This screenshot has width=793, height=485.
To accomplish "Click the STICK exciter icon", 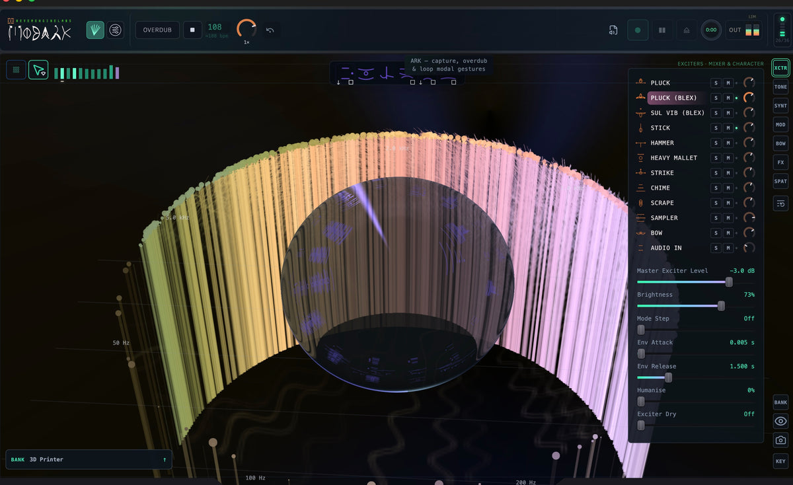I will click(x=640, y=128).
